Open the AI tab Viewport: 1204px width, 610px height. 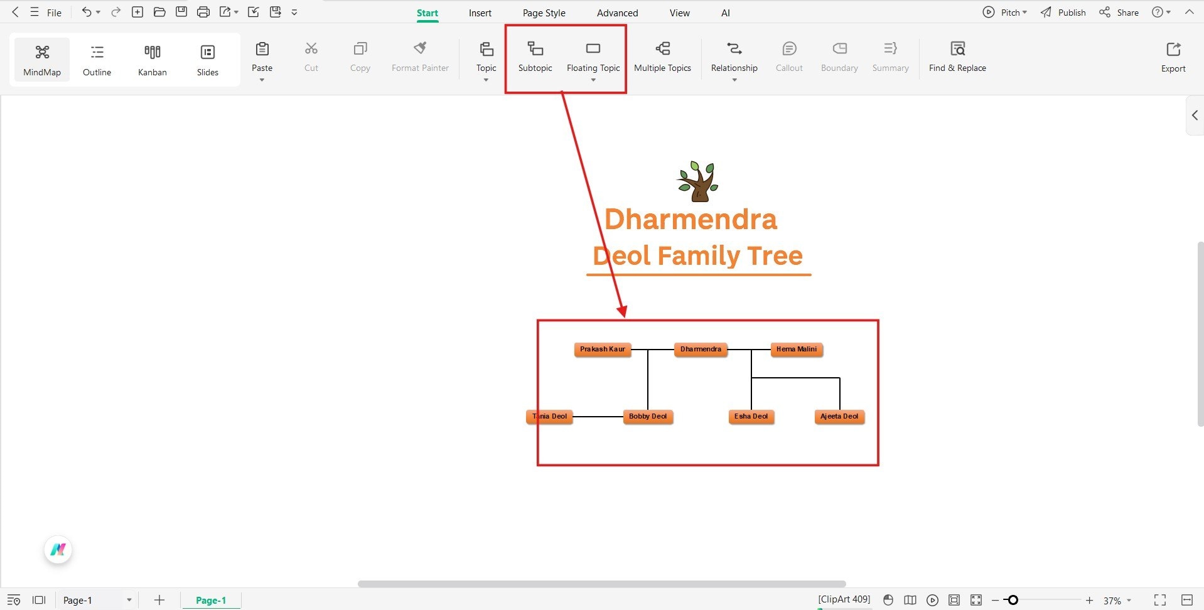click(x=726, y=13)
